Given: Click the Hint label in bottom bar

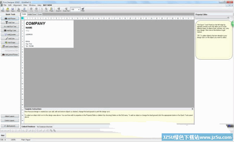Looking at the screenshot, I should click(x=3, y=135).
